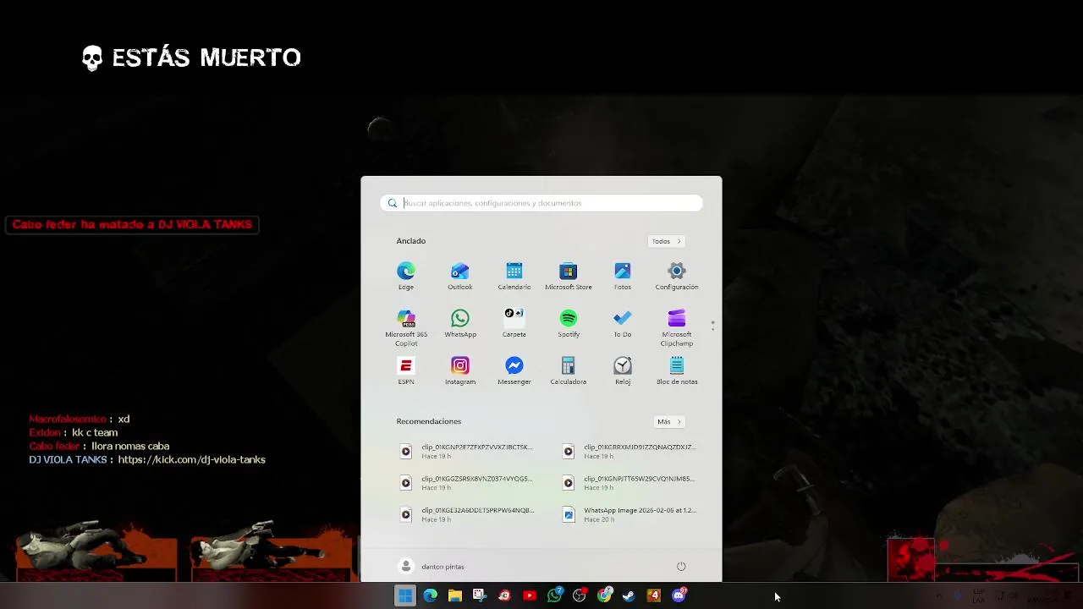The width and height of the screenshot is (1083, 609).
Task: Open the recommended WhatsApp Image file
Action: pos(629,514)
